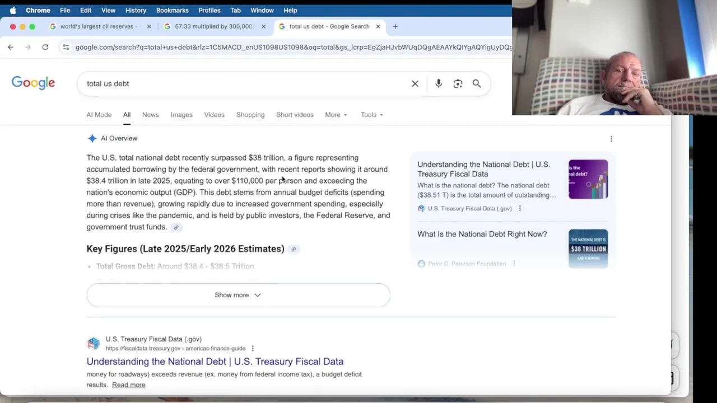Expand the More dropdown
Image resolution: width=717 pixels, height=403 pixels.
[x=336, y=115]
